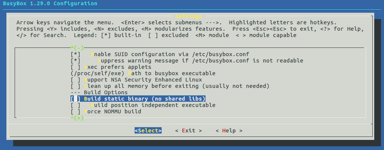Click the <Select> button
This screenshot has width=384, height=150.
148,131
